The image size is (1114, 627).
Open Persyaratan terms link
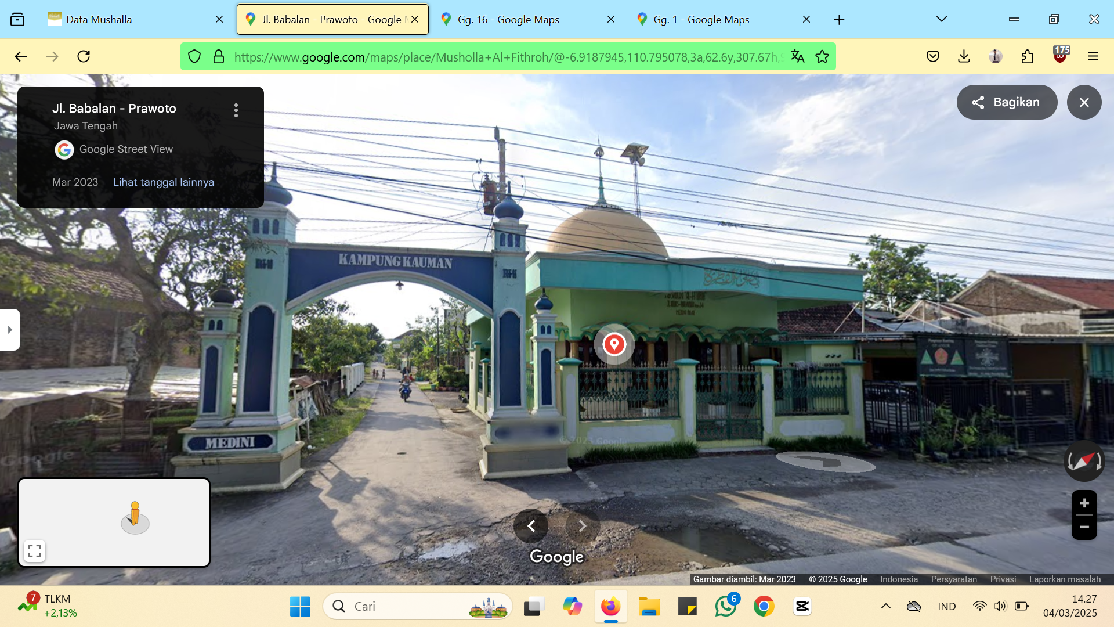[x=954, y=579]
